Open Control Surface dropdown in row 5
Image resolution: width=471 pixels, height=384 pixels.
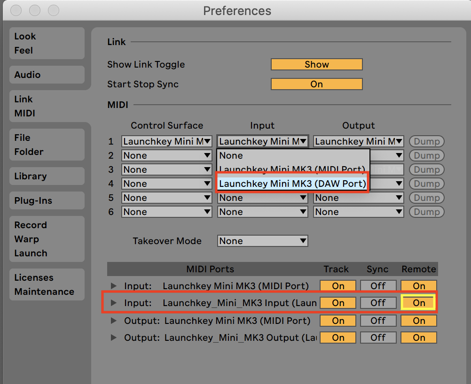tap(167, 198)
